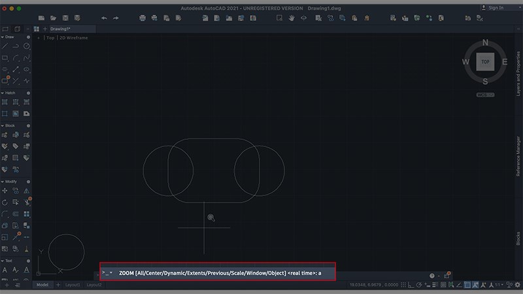
Task: Select the Ellipse tool in Draw panel
Action: tap(27, 69)
